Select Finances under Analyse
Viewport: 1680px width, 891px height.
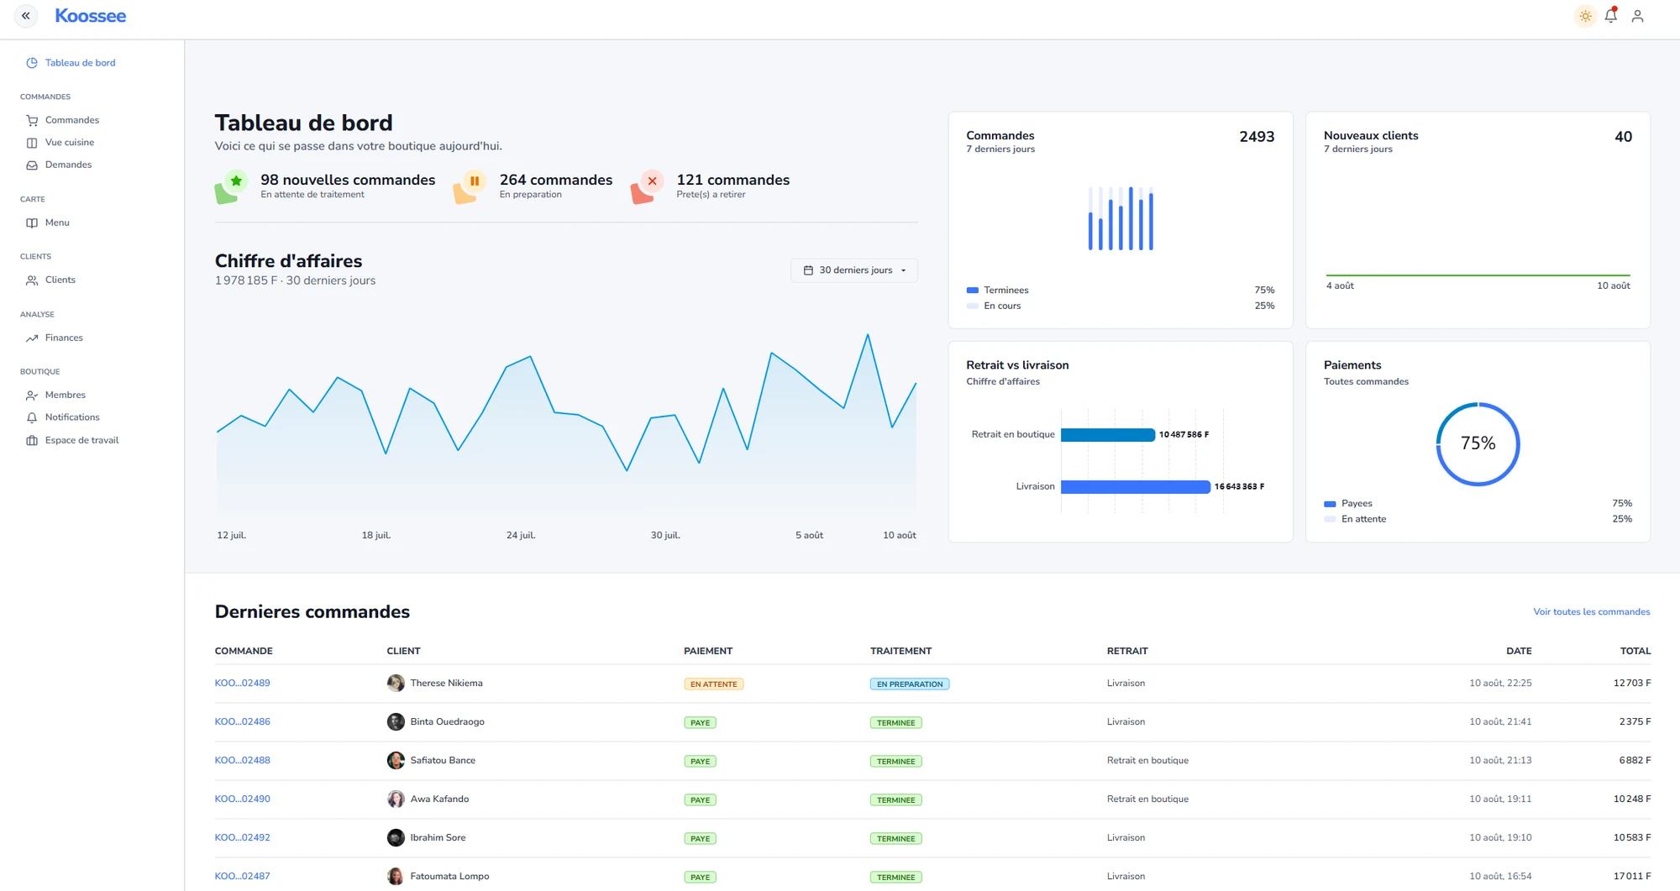[x=64, y=338]
